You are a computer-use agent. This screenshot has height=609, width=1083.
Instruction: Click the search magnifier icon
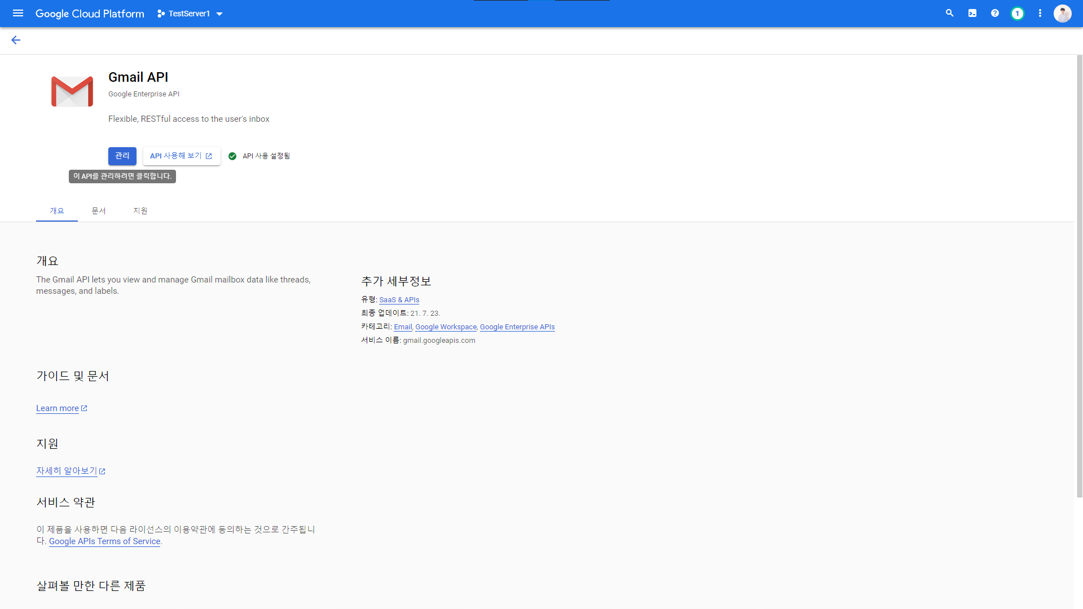[950, 13]
